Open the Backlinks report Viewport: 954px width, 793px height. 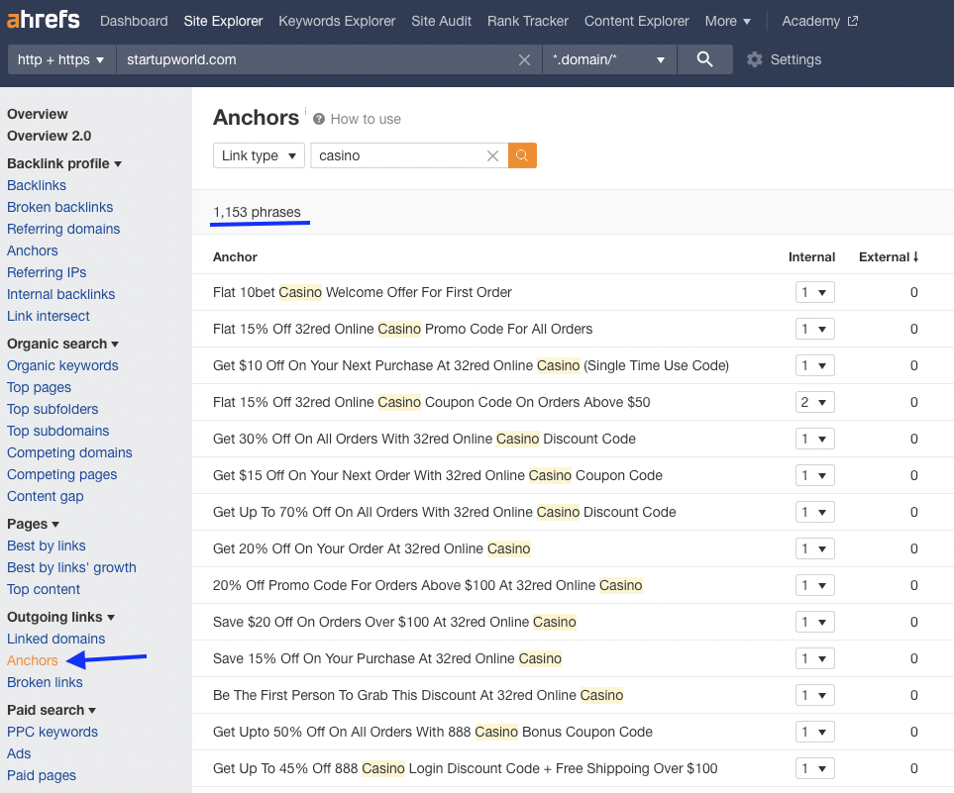coord(37,185)
